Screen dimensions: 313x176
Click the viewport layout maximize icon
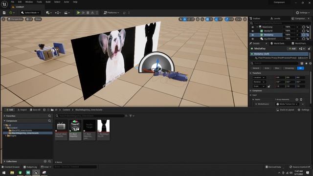point(245,19)
